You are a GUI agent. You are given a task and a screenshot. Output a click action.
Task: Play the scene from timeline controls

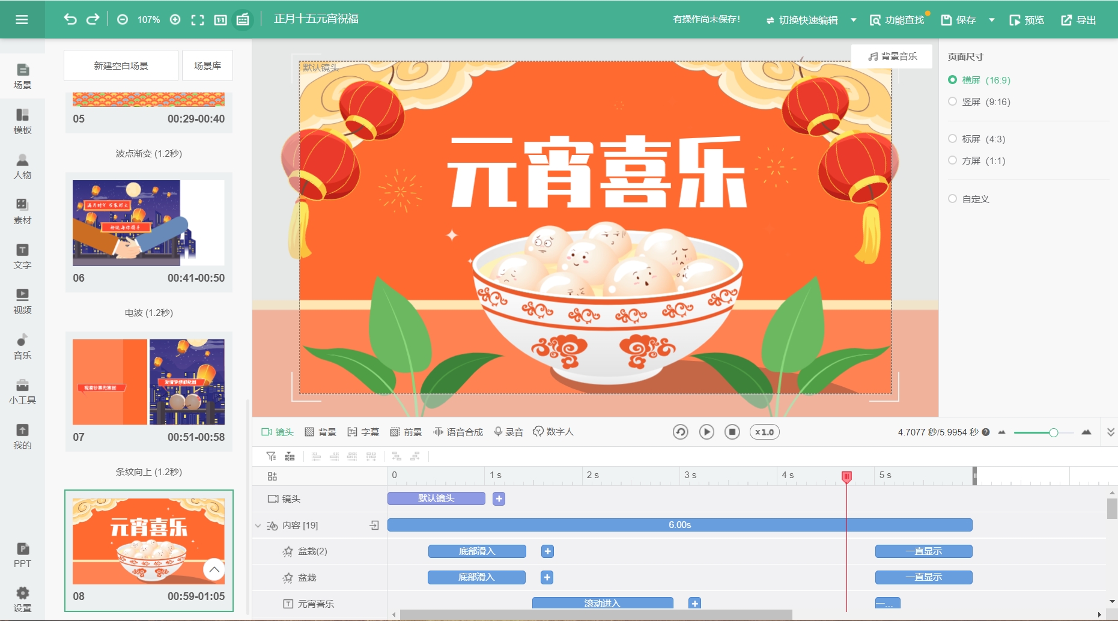point(706,432)
